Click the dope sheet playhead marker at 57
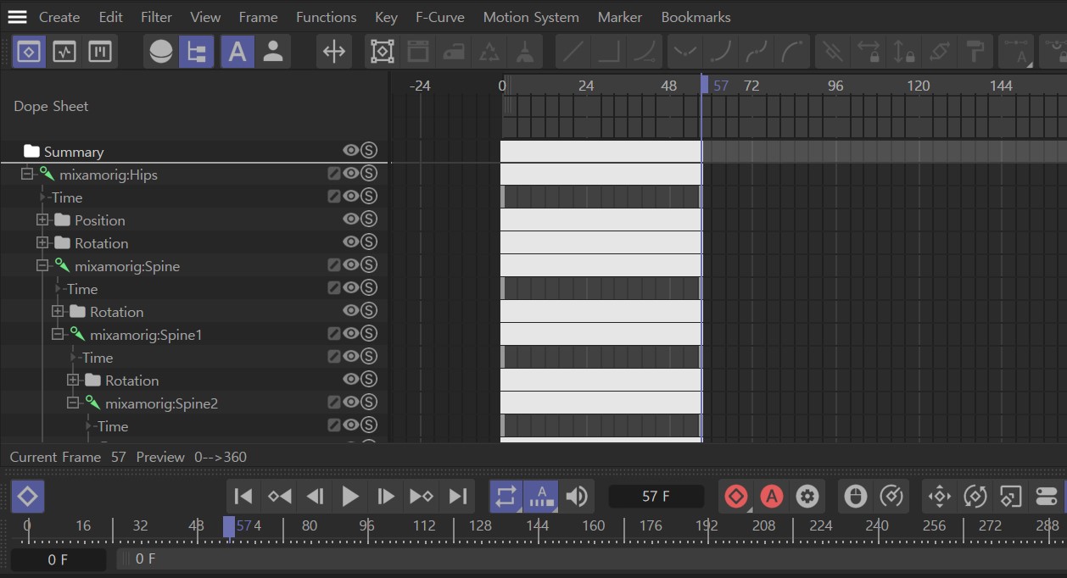Viewport: 1067px width, 578px height. (x=704, y=85)
